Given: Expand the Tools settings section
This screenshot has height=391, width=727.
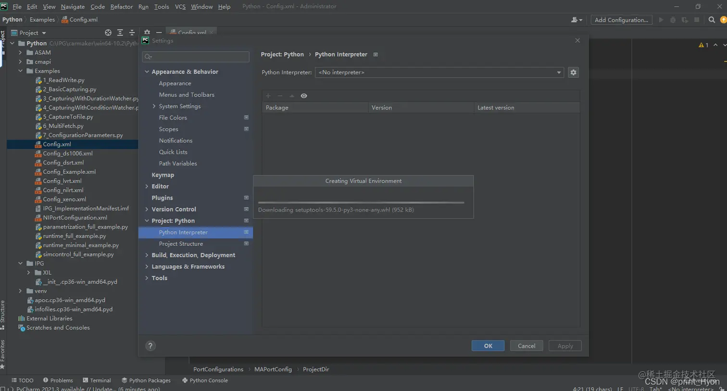Looking at the screenshot, I should pyautogui.click(x=147, y=278).
